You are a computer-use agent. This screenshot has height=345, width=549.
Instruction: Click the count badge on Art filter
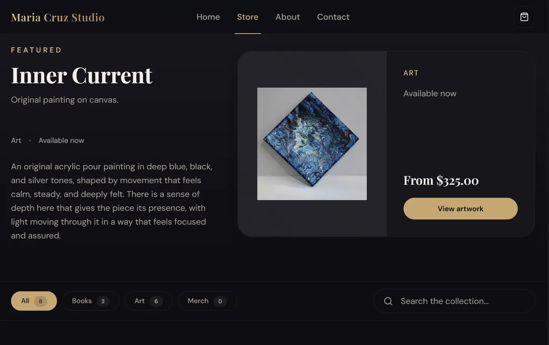(x=156, y=301)
